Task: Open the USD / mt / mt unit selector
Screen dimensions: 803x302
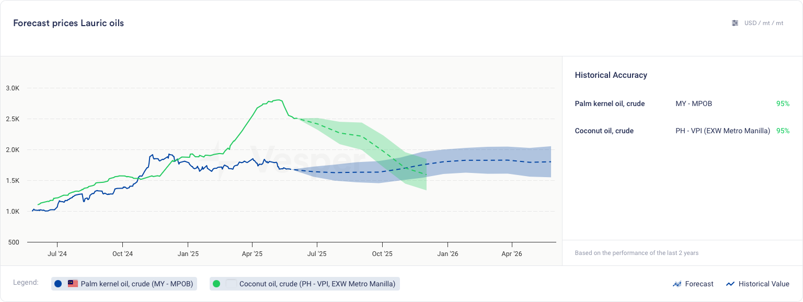Action: pos(764,23)
